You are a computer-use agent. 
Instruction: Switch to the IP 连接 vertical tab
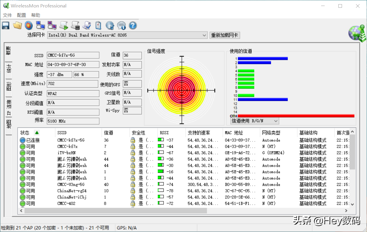point(9,108)
